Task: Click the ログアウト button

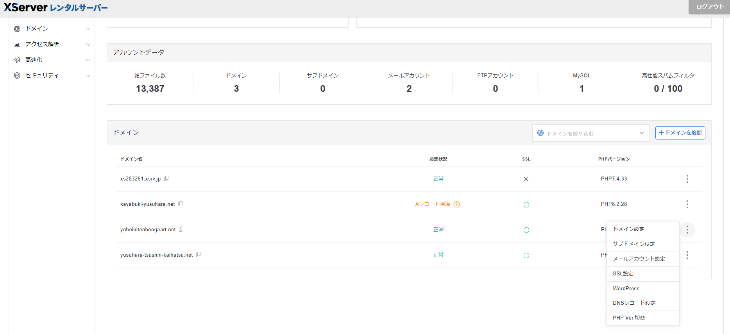Action: 710,7
